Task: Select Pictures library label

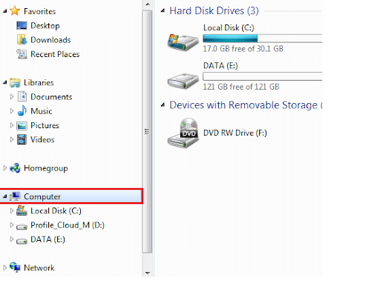Action: click(45, 125)
